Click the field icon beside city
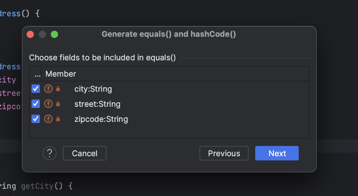This screenshot has height=196, width=358. [x=48, y=89]
